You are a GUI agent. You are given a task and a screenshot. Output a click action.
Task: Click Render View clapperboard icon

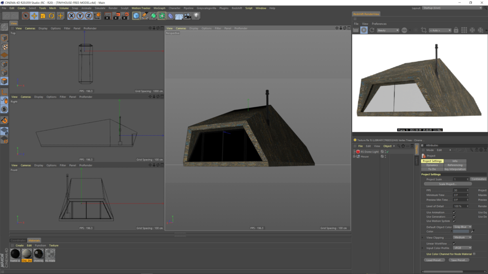pyautogui.click(x=107, y=16)
